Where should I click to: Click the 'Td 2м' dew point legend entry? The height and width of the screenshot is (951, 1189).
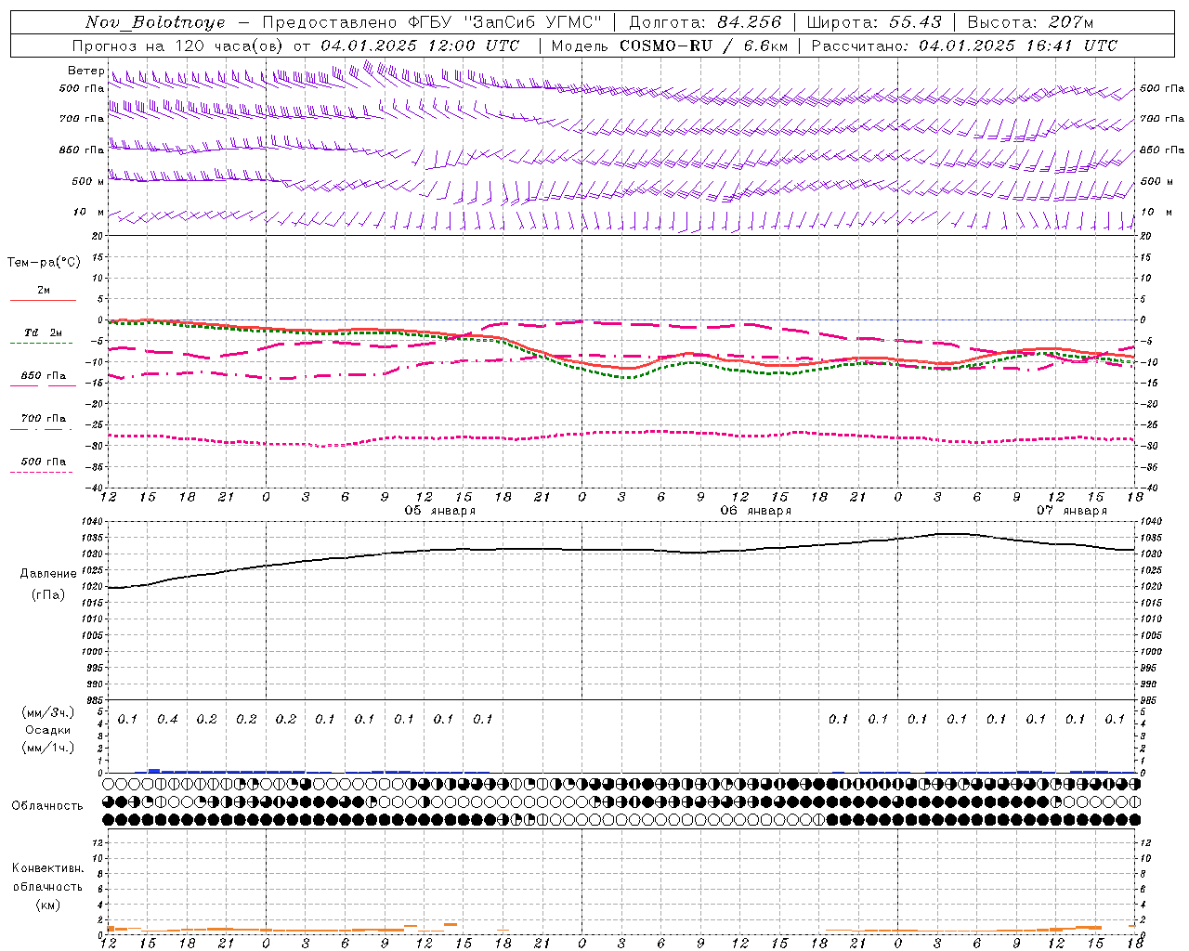44,332
